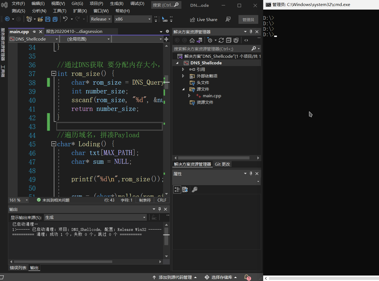
Task: Open 文件(F) menu
Action: (18, 4)
